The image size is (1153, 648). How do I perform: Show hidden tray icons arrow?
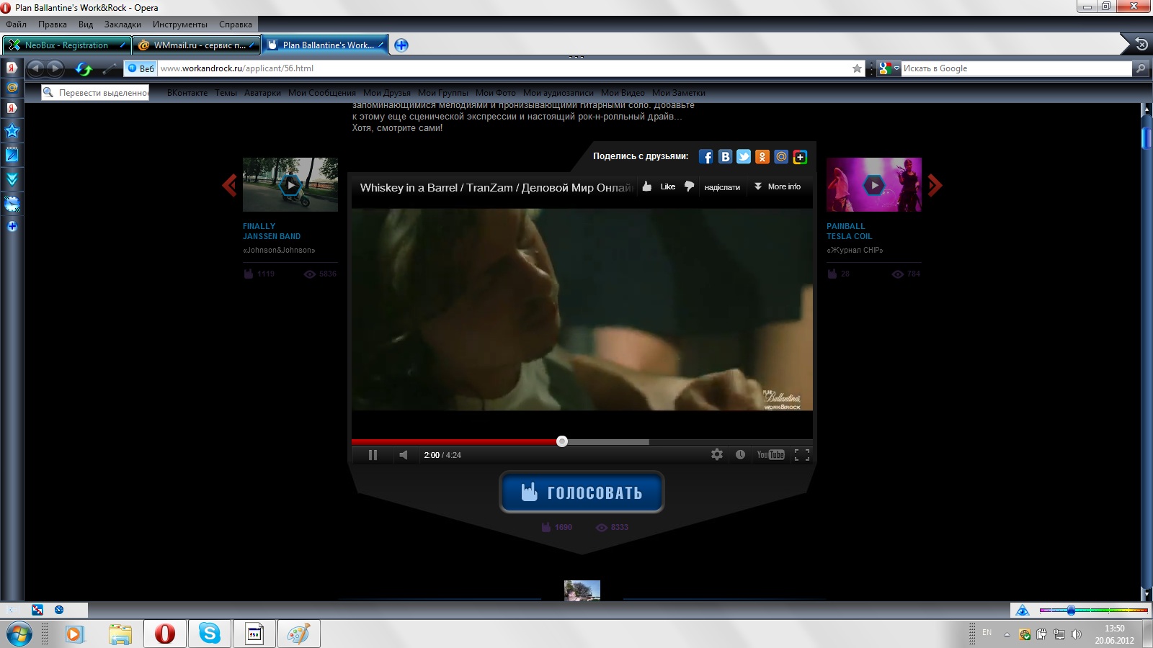coord(1007,634)
